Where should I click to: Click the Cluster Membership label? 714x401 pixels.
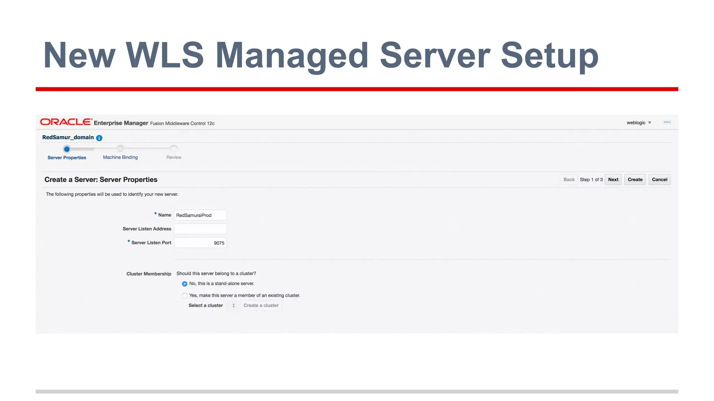click(149, 274)
